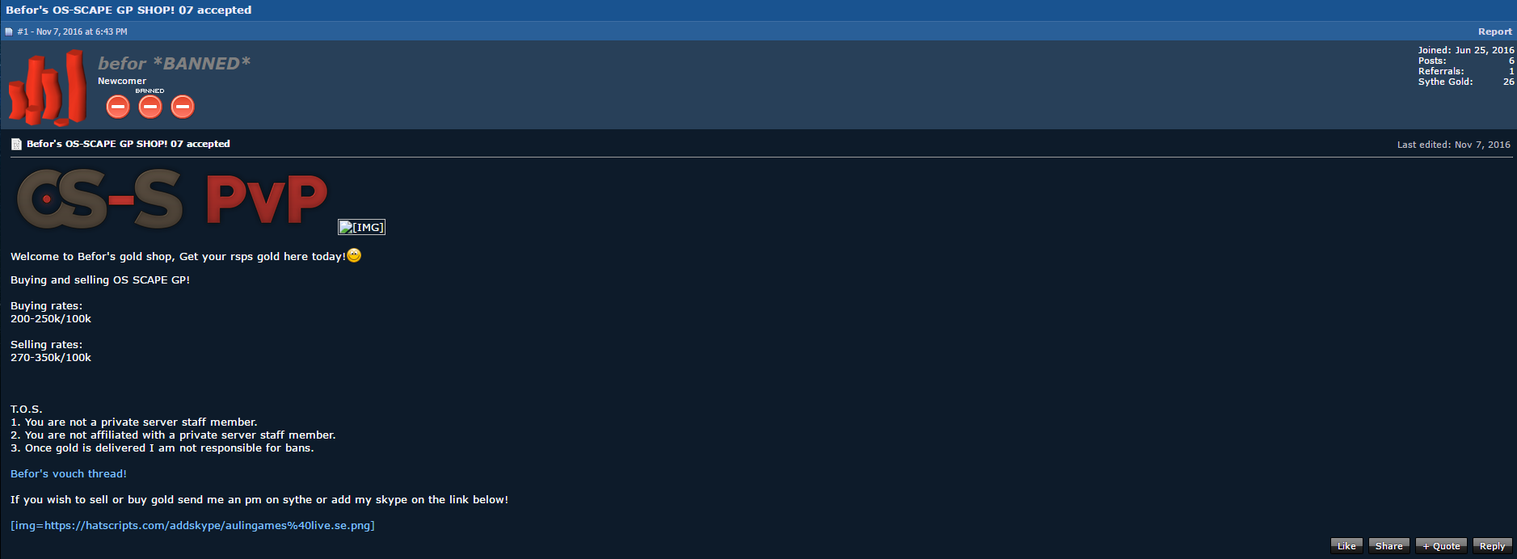Click the broken [IMG] placeholder image
The width and height of the screenshot is (1517, 559).
[x=361, y=227]
